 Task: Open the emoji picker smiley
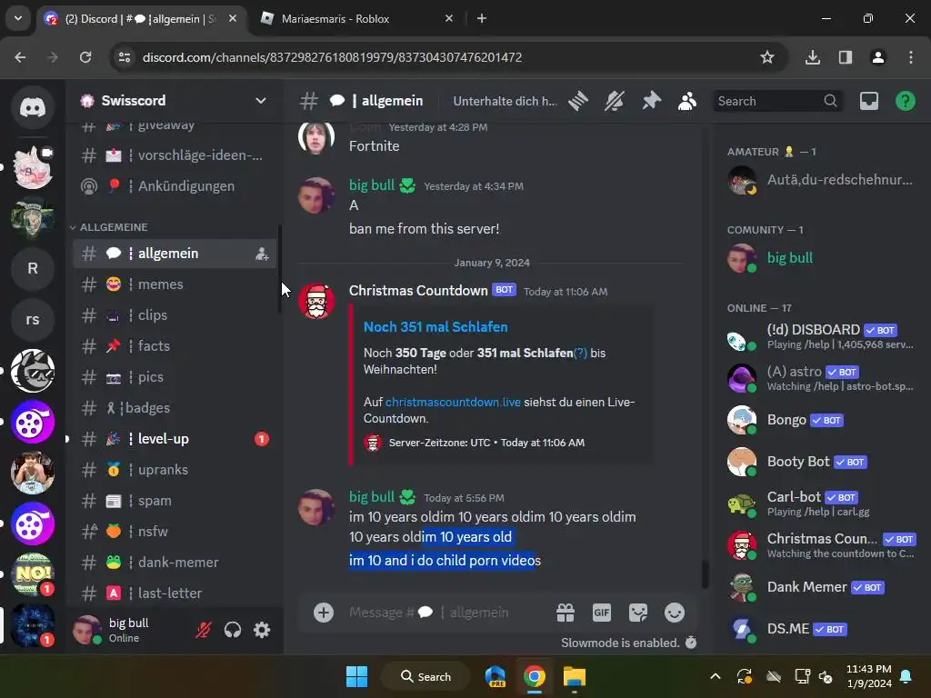(675, 613)
